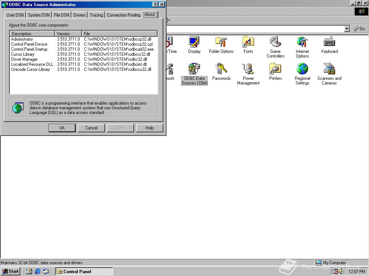Open the Power Management icon
Viewport: 369px width, 276px height.
tap(248, 74)
